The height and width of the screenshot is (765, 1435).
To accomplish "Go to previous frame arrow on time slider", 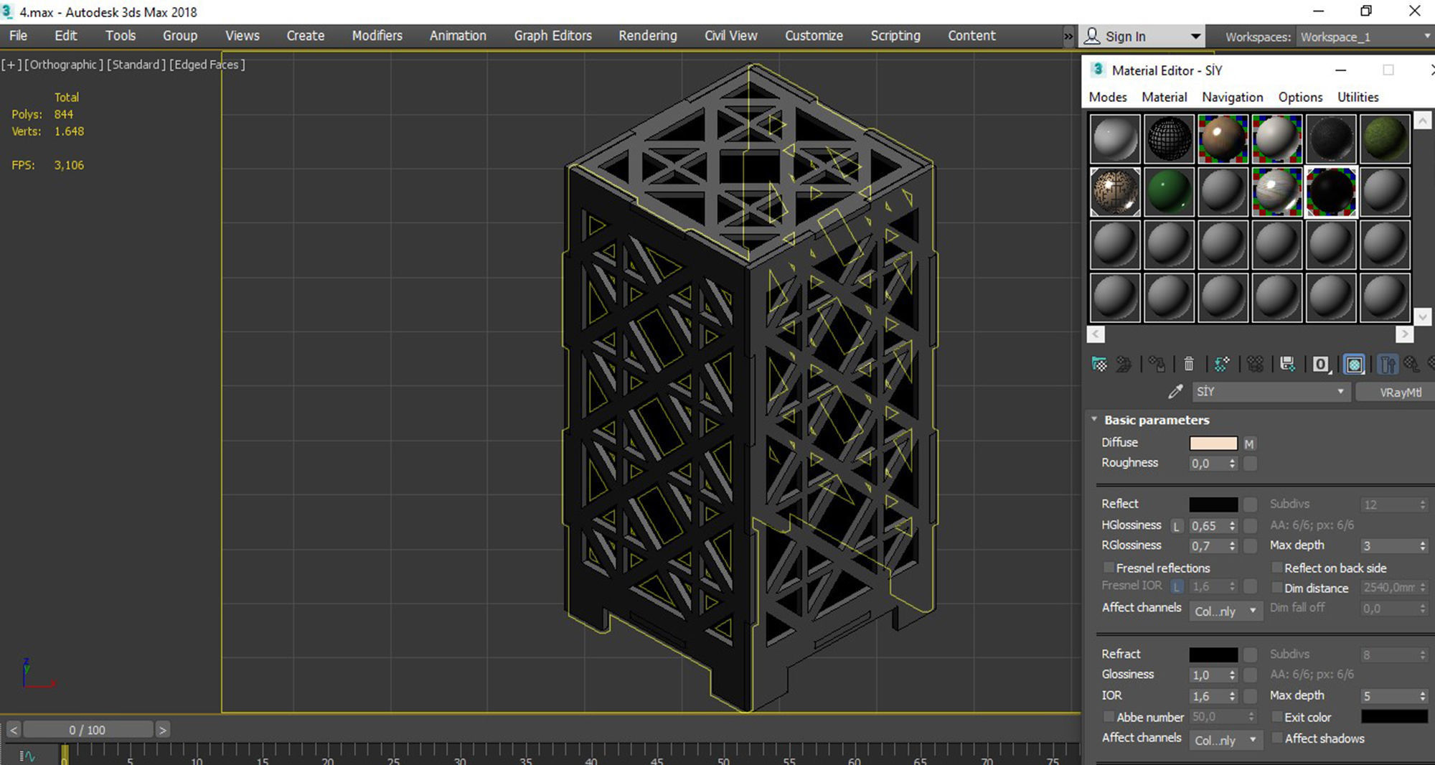I will pyautogui.click(x=14, y=730).
